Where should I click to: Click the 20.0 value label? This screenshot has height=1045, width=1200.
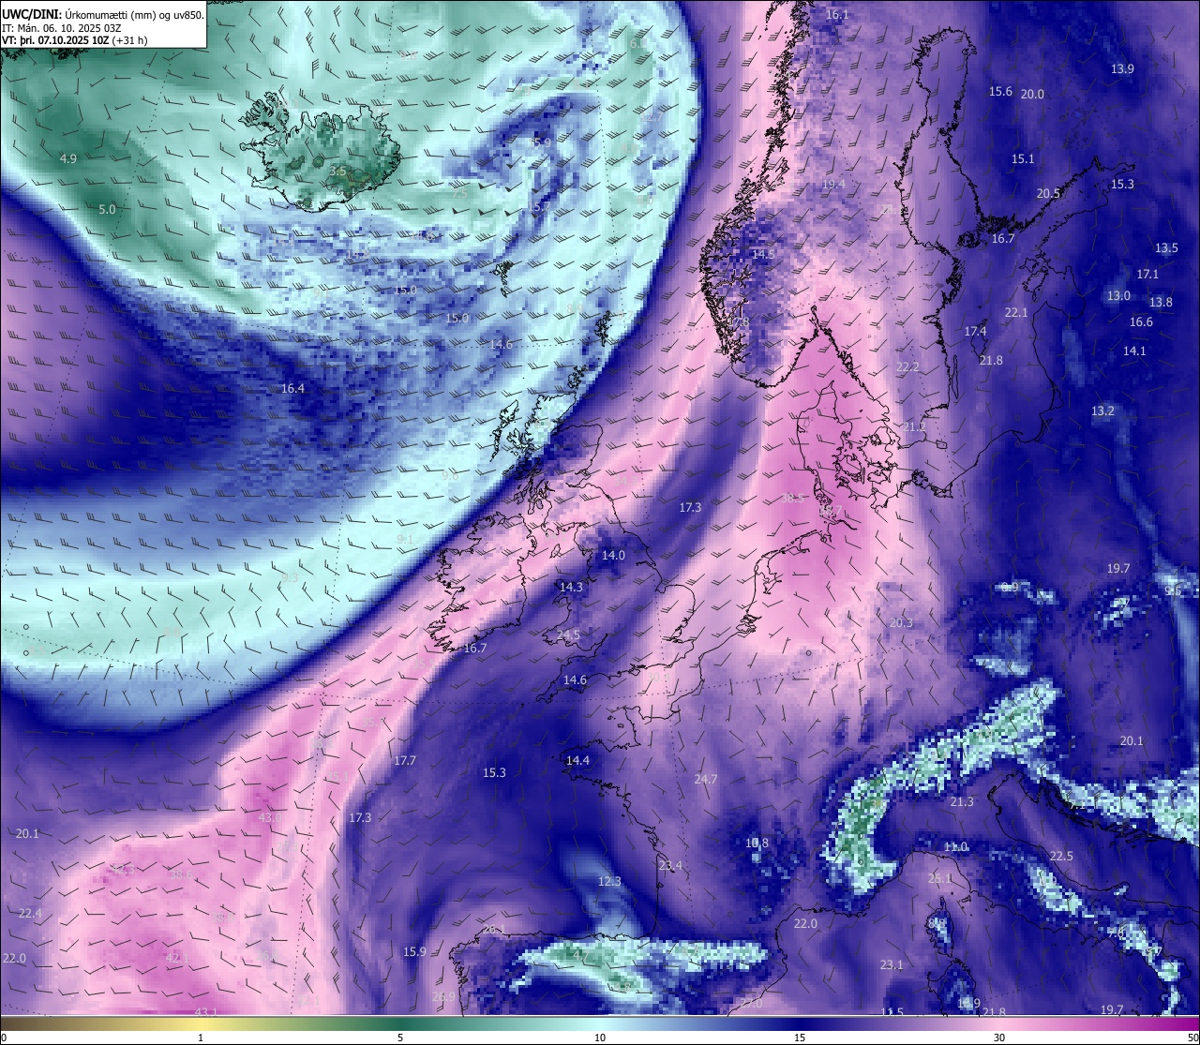(1032, 94)
